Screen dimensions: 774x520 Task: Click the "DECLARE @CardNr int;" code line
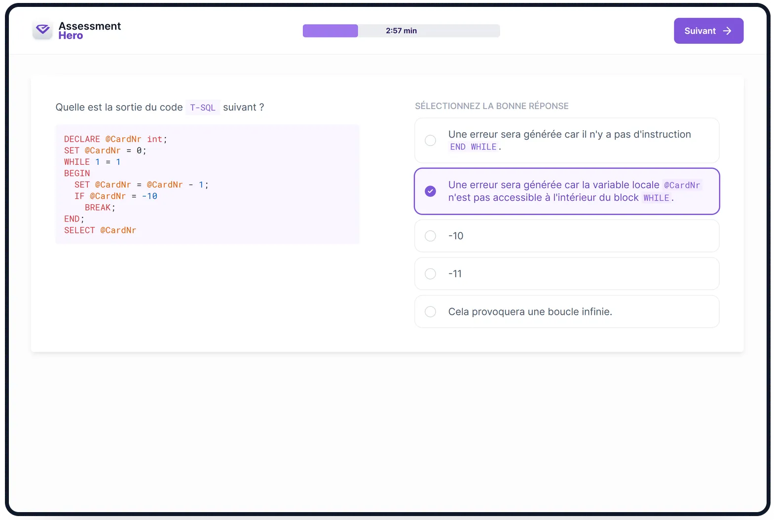pos(115,139)
